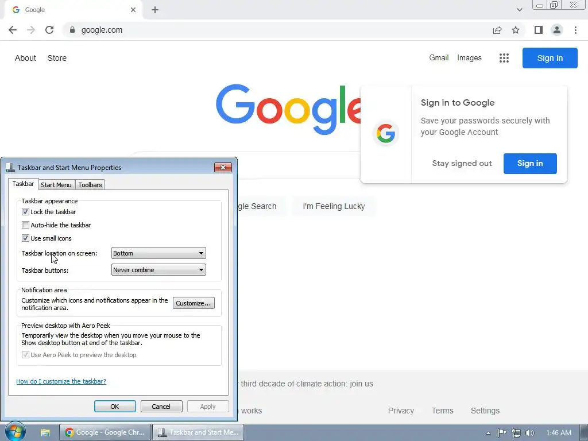The height and width of the screenshot is (441, 588).
Task: Open Chrome profile avatar icon
Action: (557, 30)
